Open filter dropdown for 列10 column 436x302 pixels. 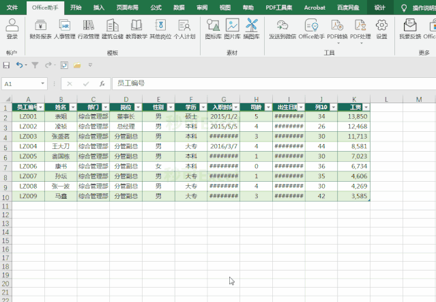click(334, 107)
